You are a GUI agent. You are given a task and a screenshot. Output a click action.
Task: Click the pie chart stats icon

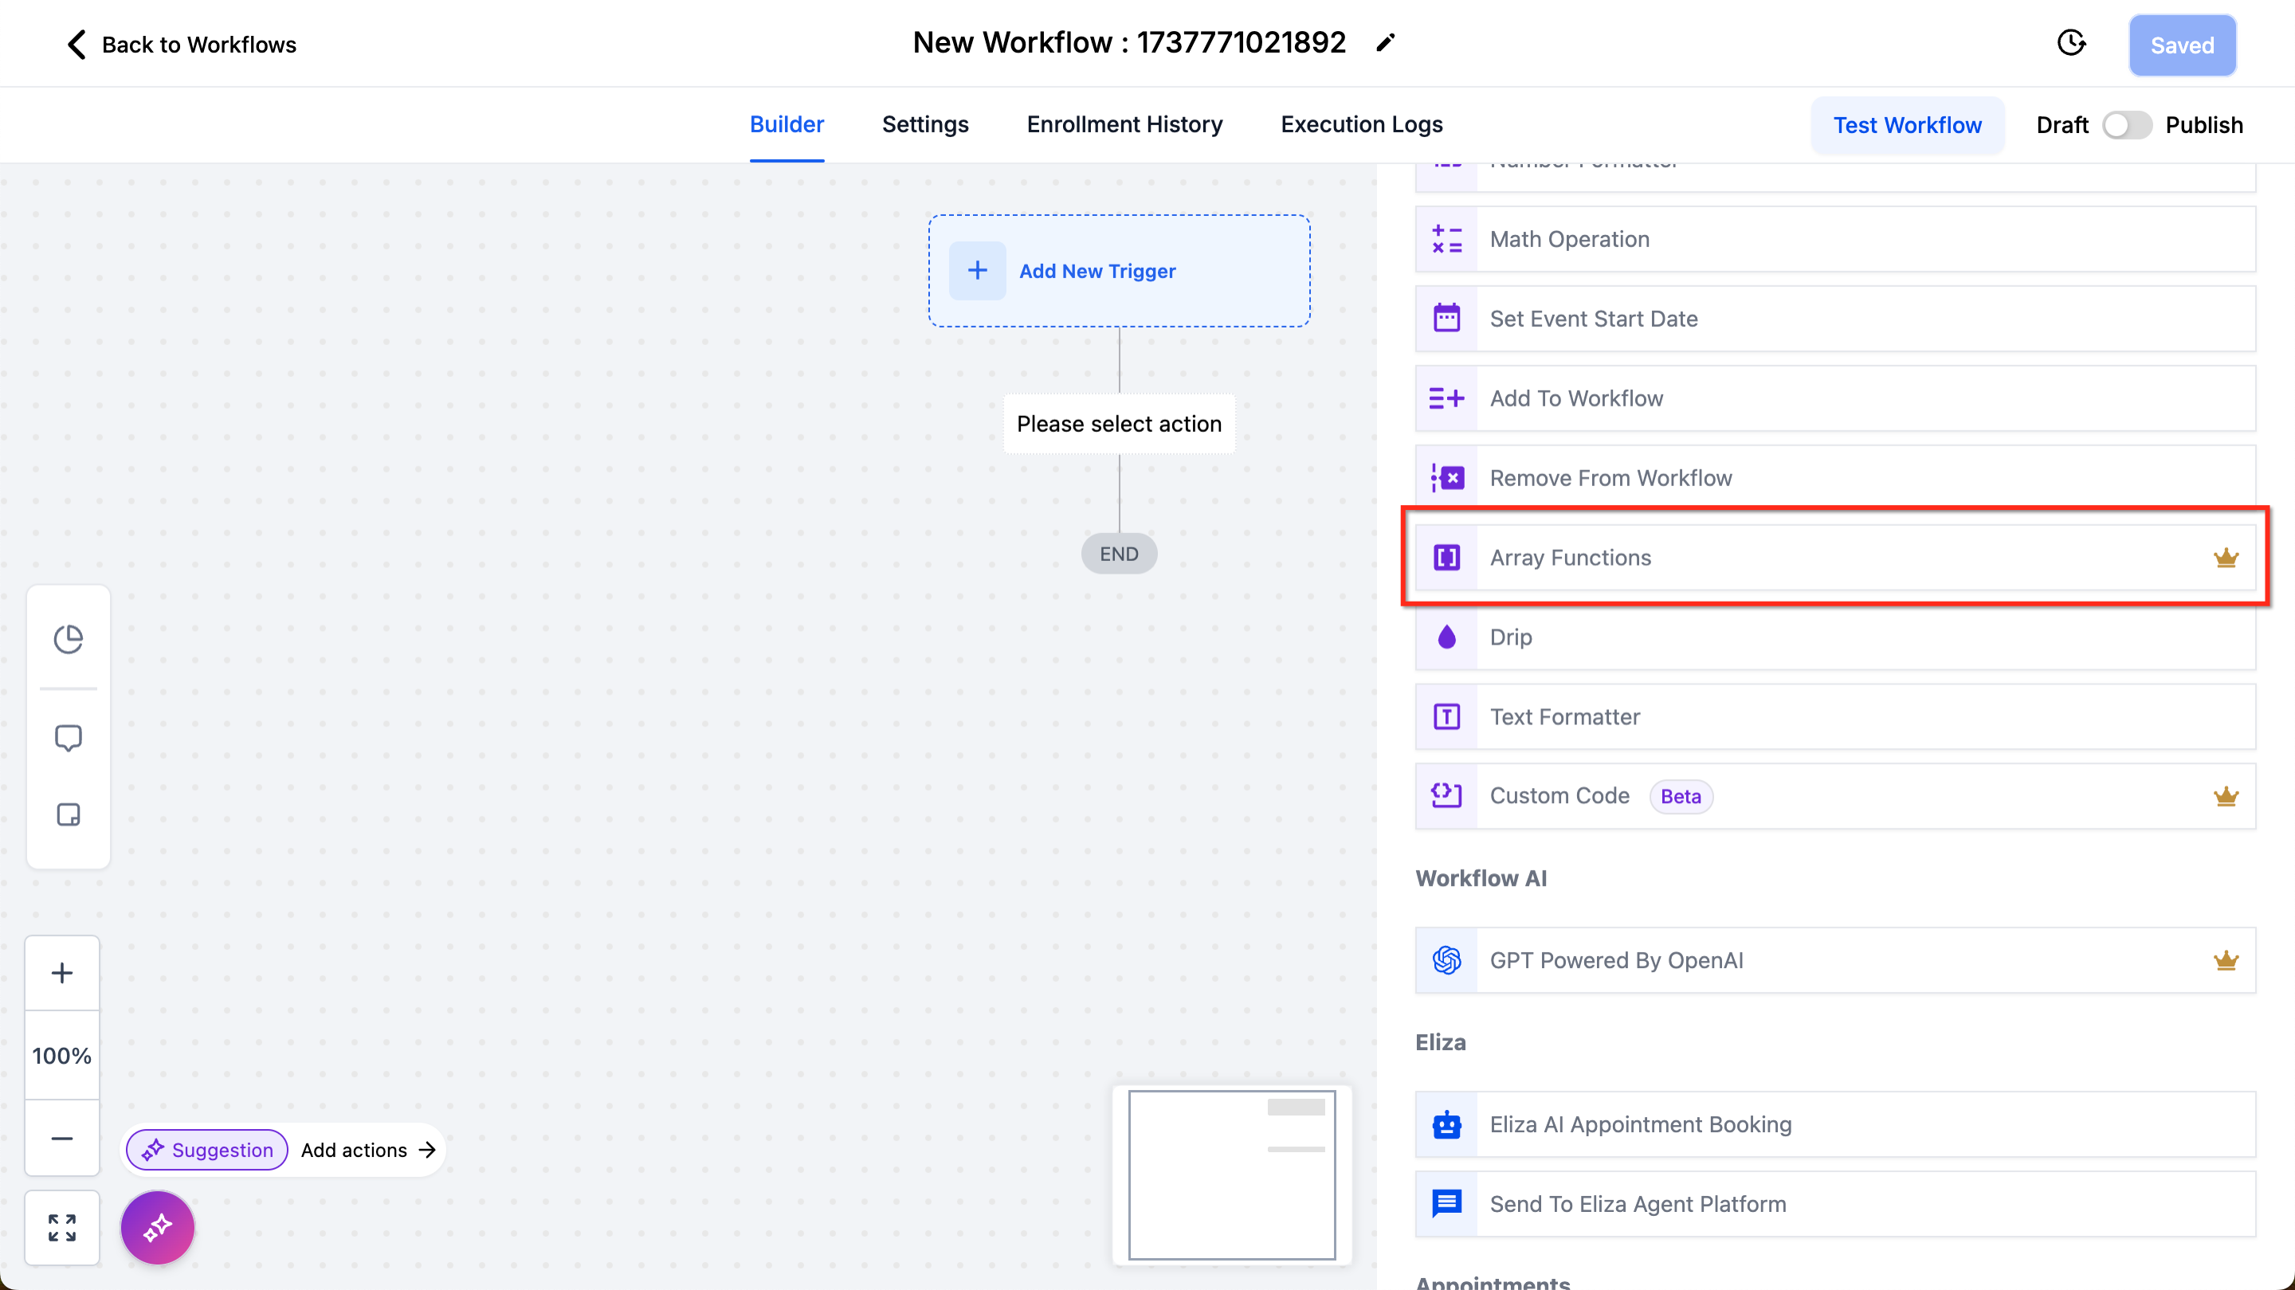click(x=68, y=638)
